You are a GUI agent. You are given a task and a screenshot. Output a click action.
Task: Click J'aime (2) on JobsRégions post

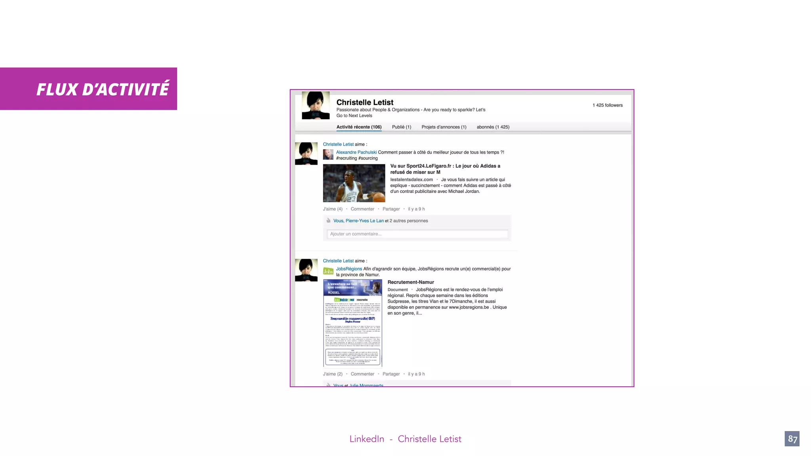[333, 374]
